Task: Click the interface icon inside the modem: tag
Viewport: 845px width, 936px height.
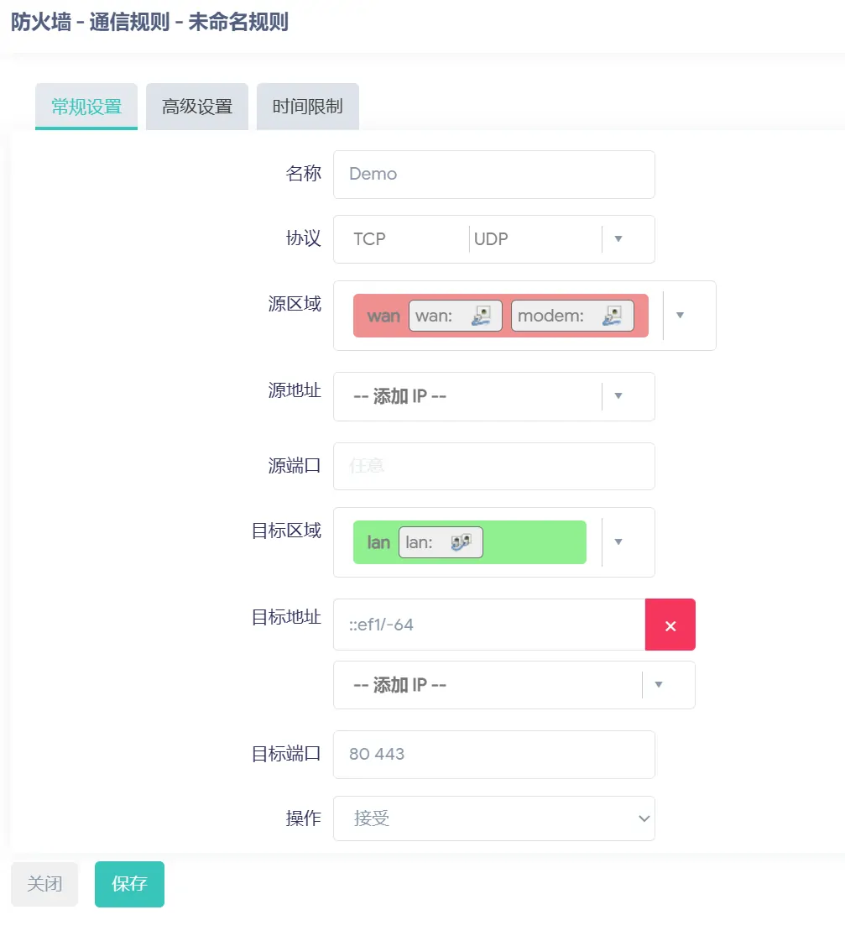Action: click(610, 315)
